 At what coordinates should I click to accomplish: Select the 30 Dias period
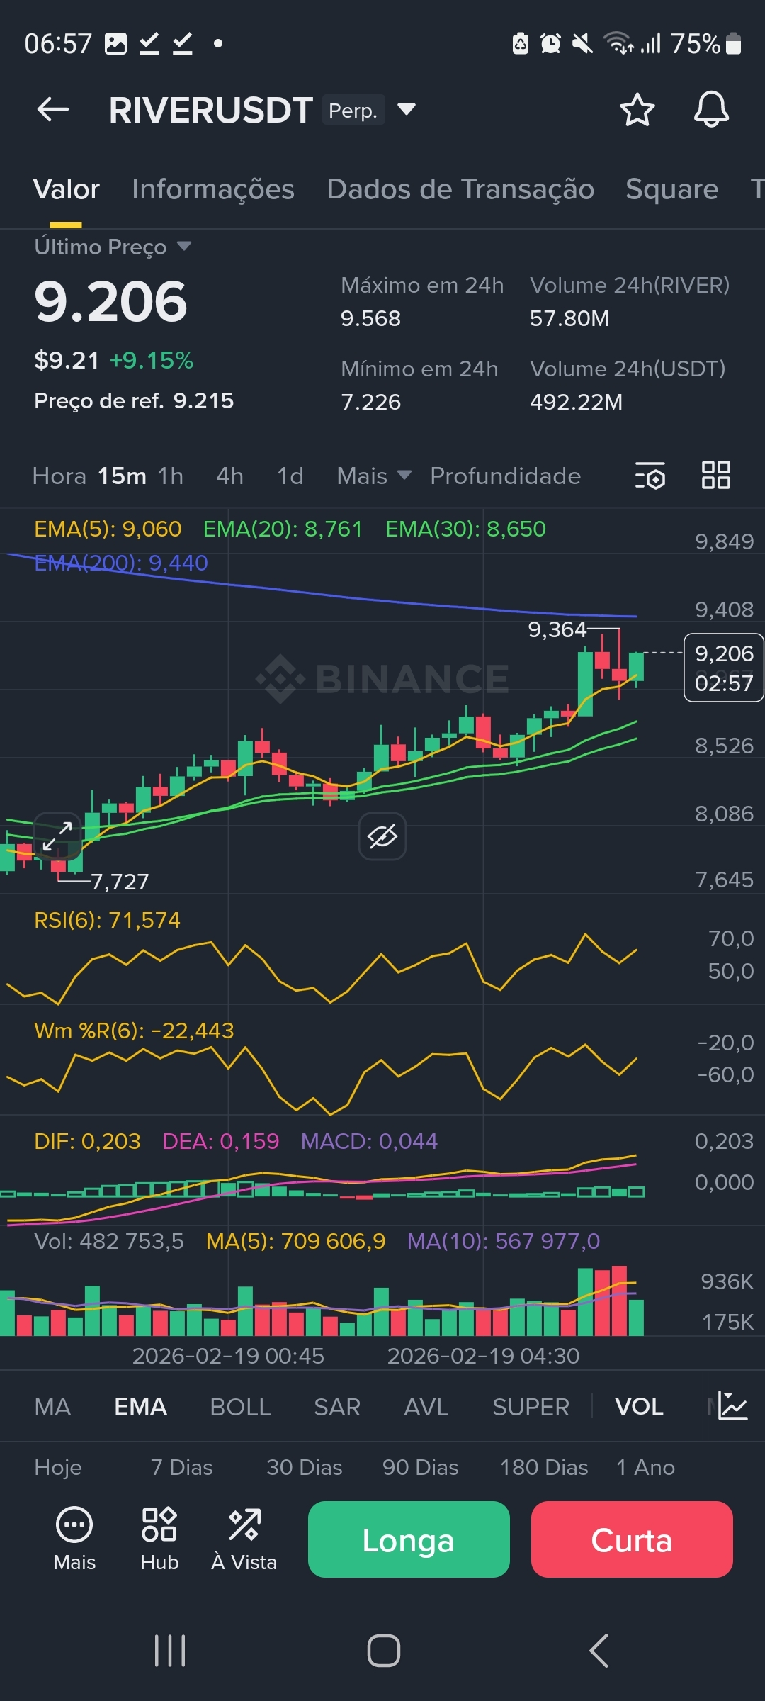[305, 1467]
